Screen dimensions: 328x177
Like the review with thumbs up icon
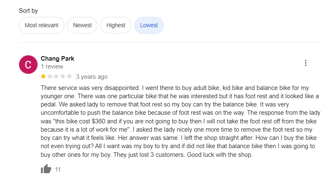pyautogui.click(x=46, y=169)
